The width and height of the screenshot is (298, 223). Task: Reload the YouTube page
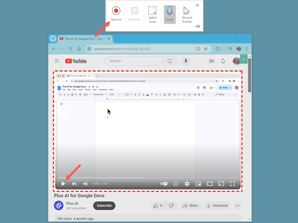[x=71, y=49]
